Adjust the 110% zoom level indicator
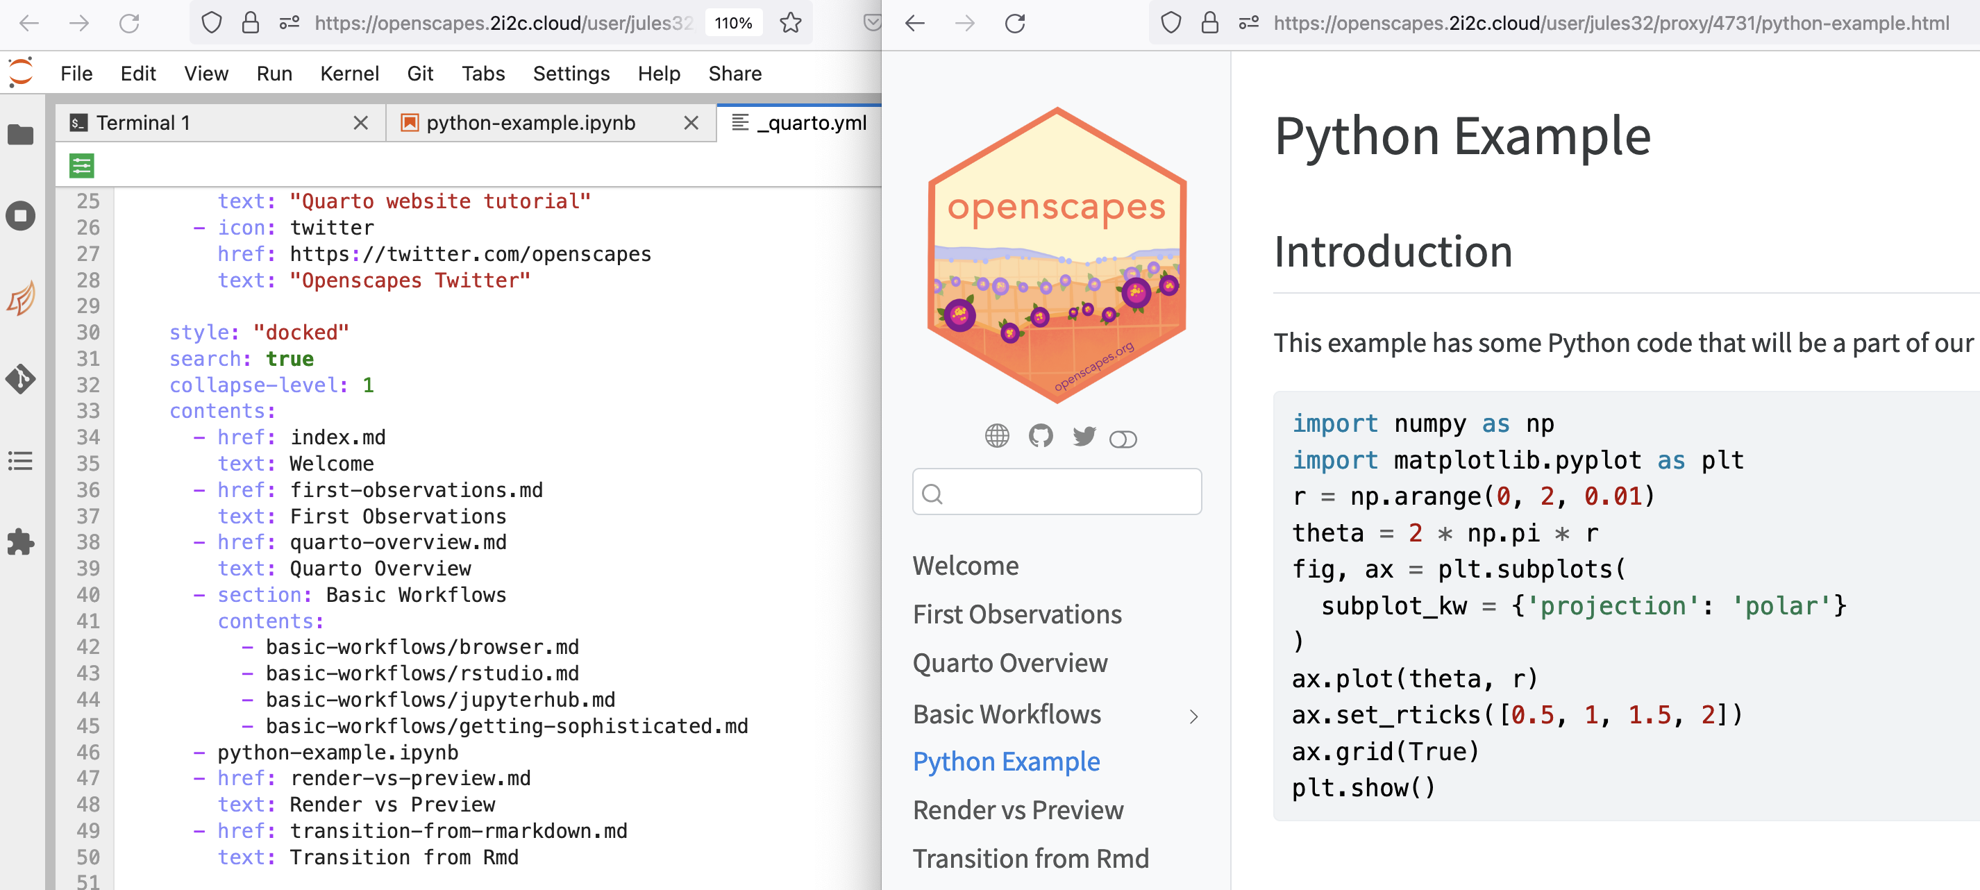 [733, 22]
